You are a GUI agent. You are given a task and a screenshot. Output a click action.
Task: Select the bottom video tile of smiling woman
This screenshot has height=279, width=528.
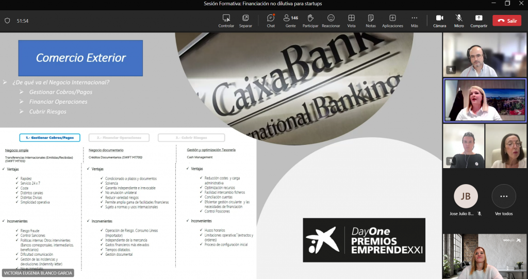click(x=485, y=256)
